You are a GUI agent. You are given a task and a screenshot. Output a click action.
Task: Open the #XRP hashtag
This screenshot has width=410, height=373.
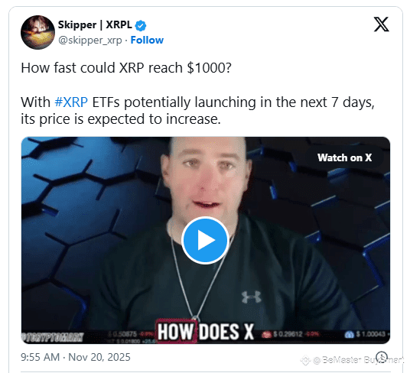[71, 102]
